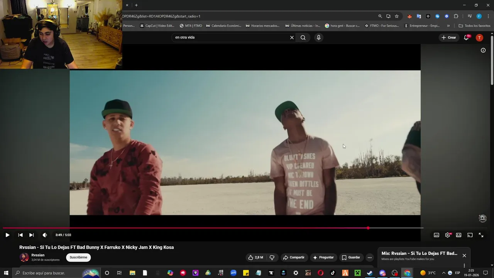Screen dimensions: 494x278
Task: Click Windows taskbar search box
Action: (57, 273)
